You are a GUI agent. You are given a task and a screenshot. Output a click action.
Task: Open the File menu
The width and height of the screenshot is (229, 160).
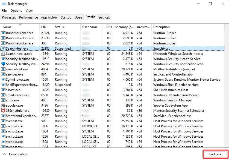point(4,11)
